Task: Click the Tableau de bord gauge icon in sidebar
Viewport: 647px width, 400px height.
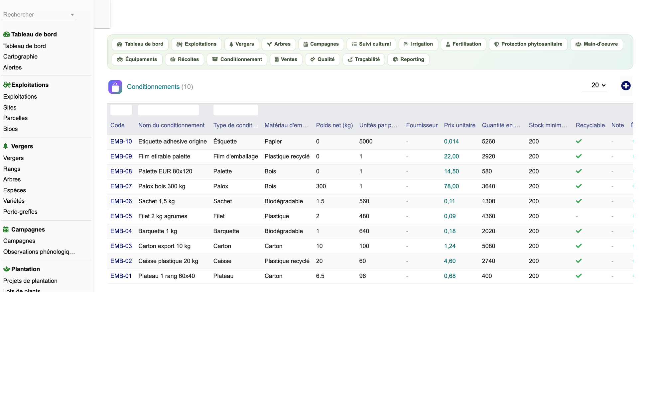Action: click(6, 34)
